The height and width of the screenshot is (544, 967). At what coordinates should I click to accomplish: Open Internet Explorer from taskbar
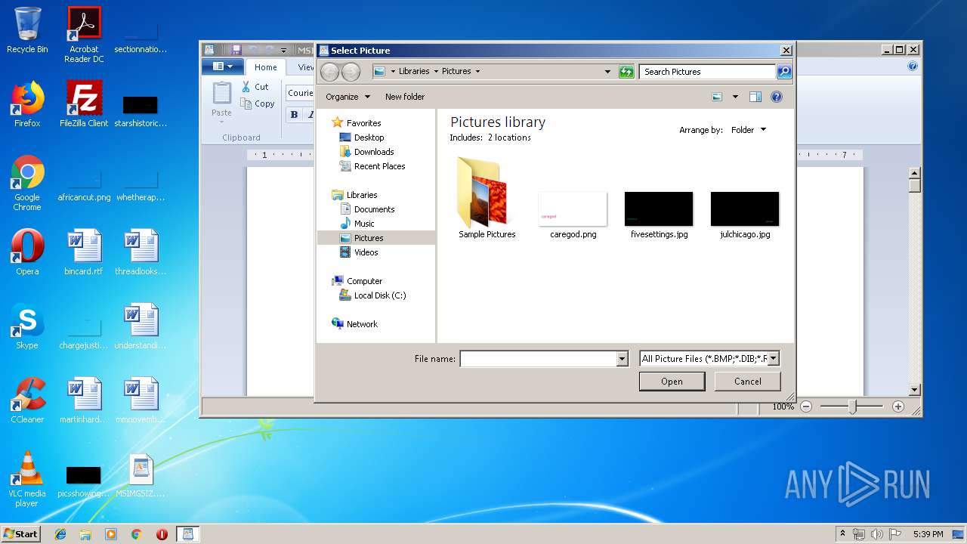pos(60,534)
